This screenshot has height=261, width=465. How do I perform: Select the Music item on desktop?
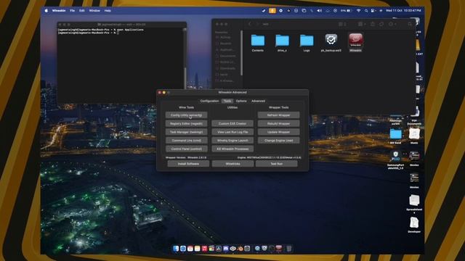414,136
